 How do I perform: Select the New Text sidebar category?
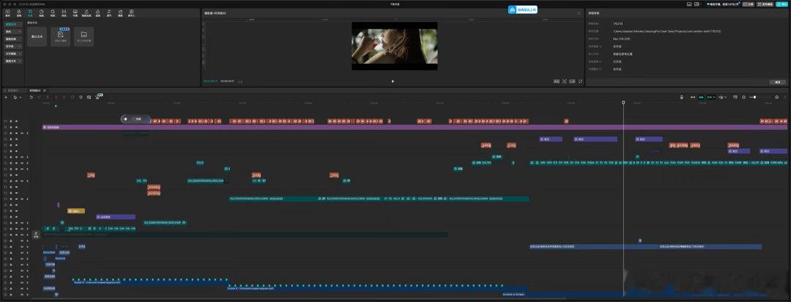[x=13, y=24]
